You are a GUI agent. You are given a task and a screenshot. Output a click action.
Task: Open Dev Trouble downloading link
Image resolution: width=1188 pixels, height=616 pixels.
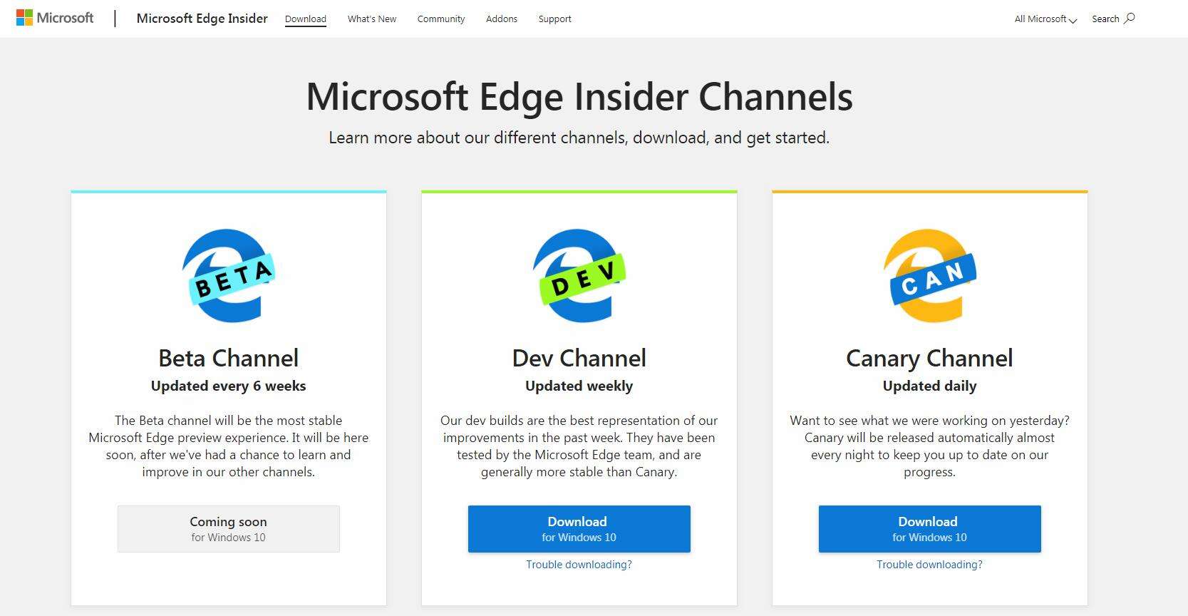(579, 565)
